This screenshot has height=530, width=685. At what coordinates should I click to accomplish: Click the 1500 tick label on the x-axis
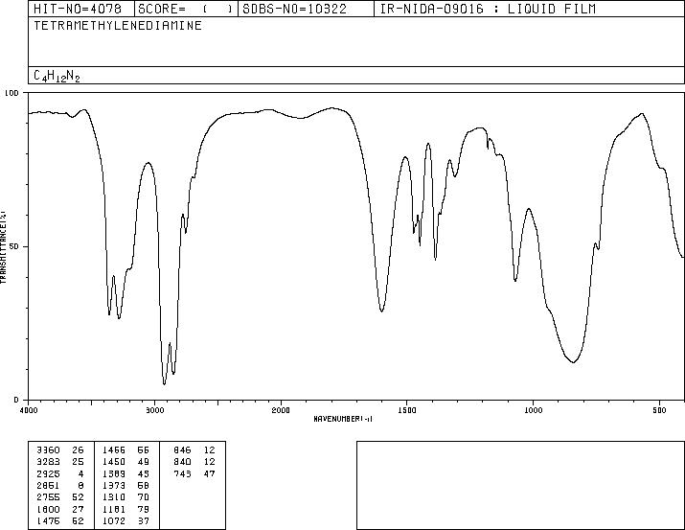pos(407,410)
